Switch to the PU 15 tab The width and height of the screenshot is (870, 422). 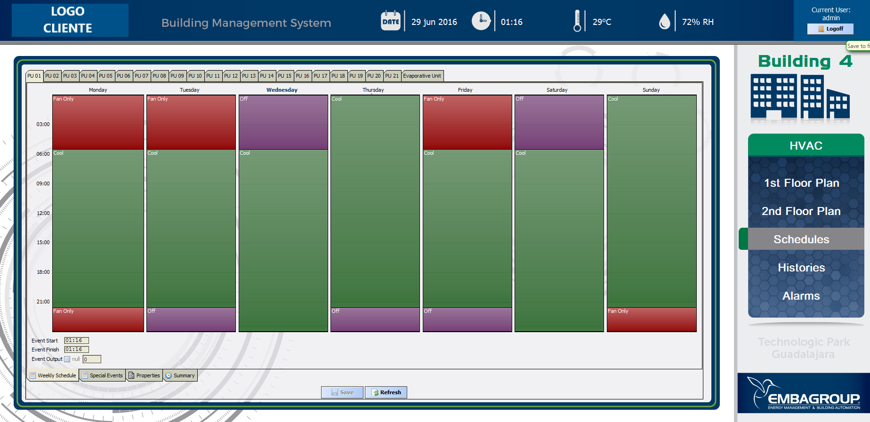click(x=285, y=76)
